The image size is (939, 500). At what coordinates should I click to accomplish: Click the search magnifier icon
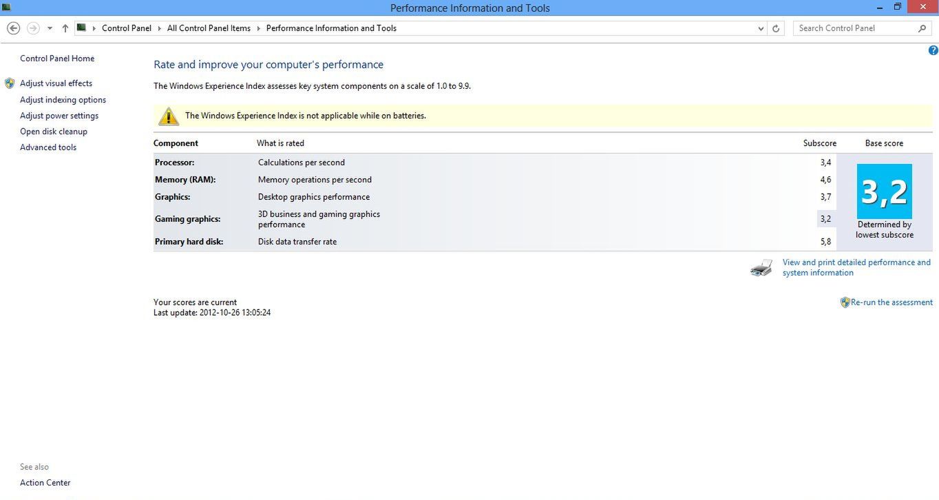(x=922, y=28)
